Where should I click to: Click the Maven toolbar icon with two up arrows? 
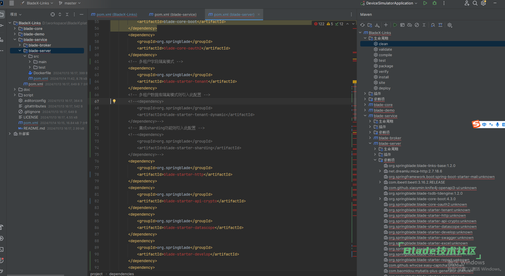point(440,25)
